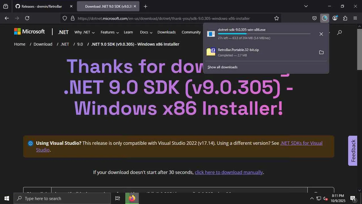The width and height of the screenshot is (362, 204).
Task: Open the Firefox application hamburger menu
Action: [355, 18]
